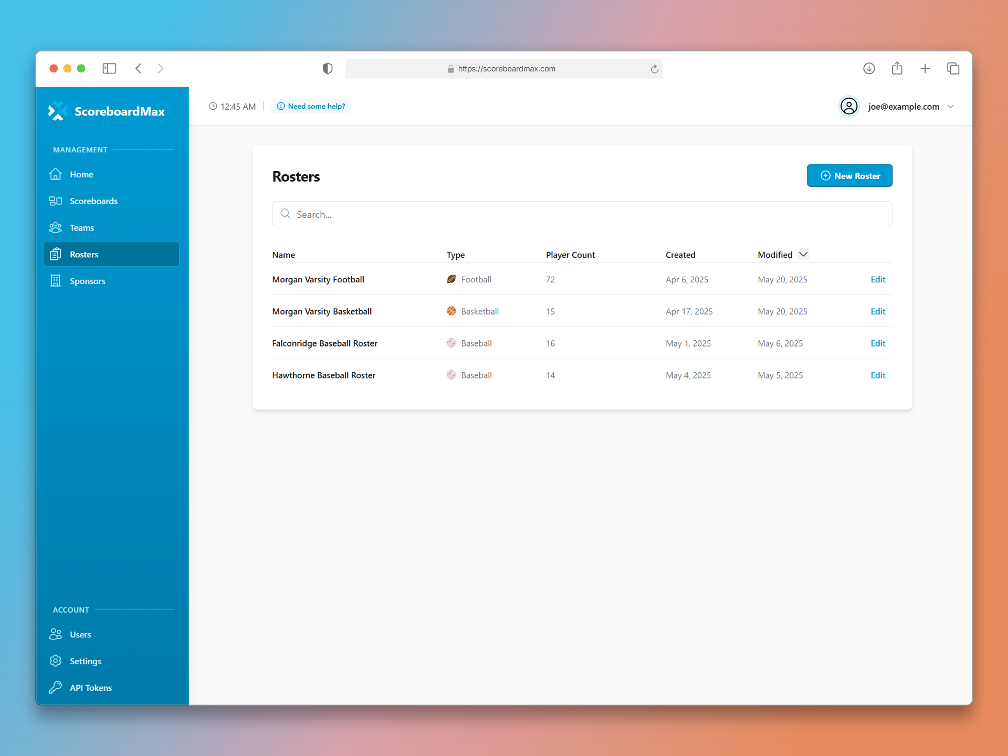1008x756 pixels.
Task: Go back with browser back arrow
Action: pos(139,68)
